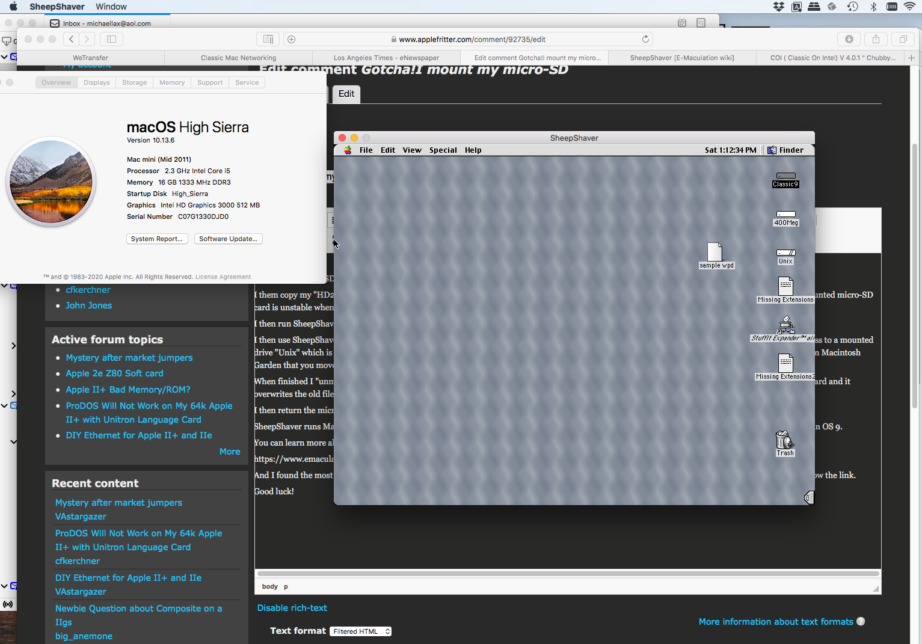
Task: Switch to the Storage tab
Action: pyautogui.click(x=135, y=82)
